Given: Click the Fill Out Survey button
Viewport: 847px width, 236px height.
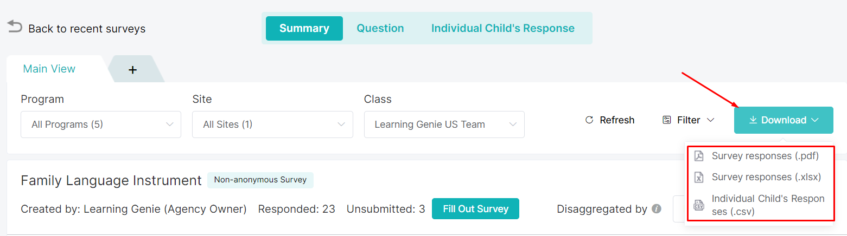Looking at the screenshot, I should (x=475, y=209).
